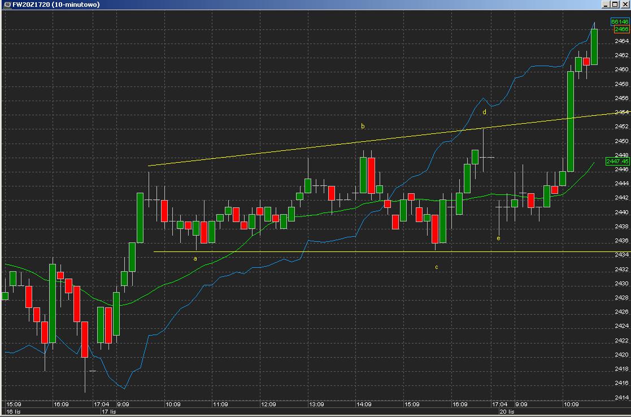The width and height of the screenshot is (631, 417).
Task: Click the green 2447.45 moving average label
Action: (x=617, y=162)
